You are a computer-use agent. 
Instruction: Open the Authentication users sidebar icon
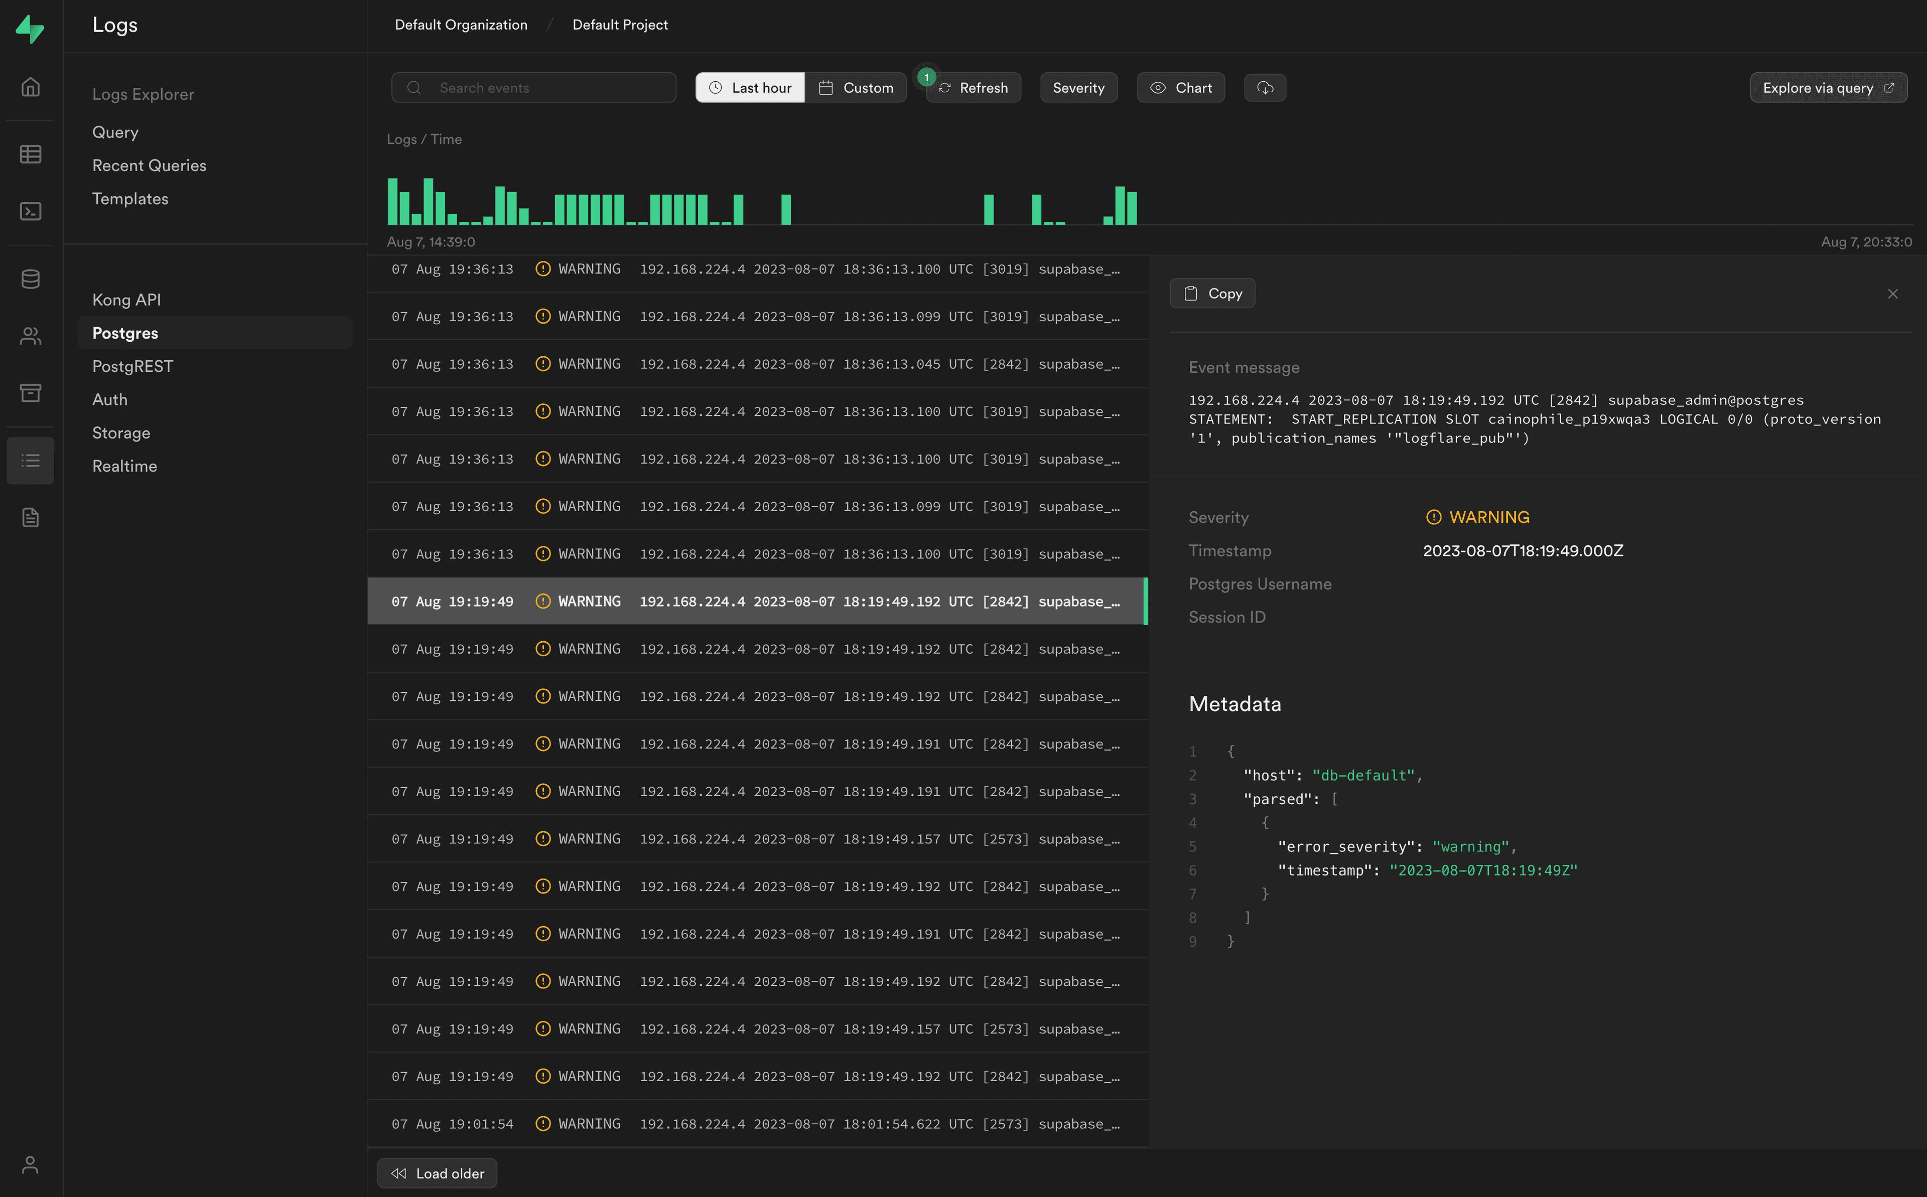click(30, 337)
